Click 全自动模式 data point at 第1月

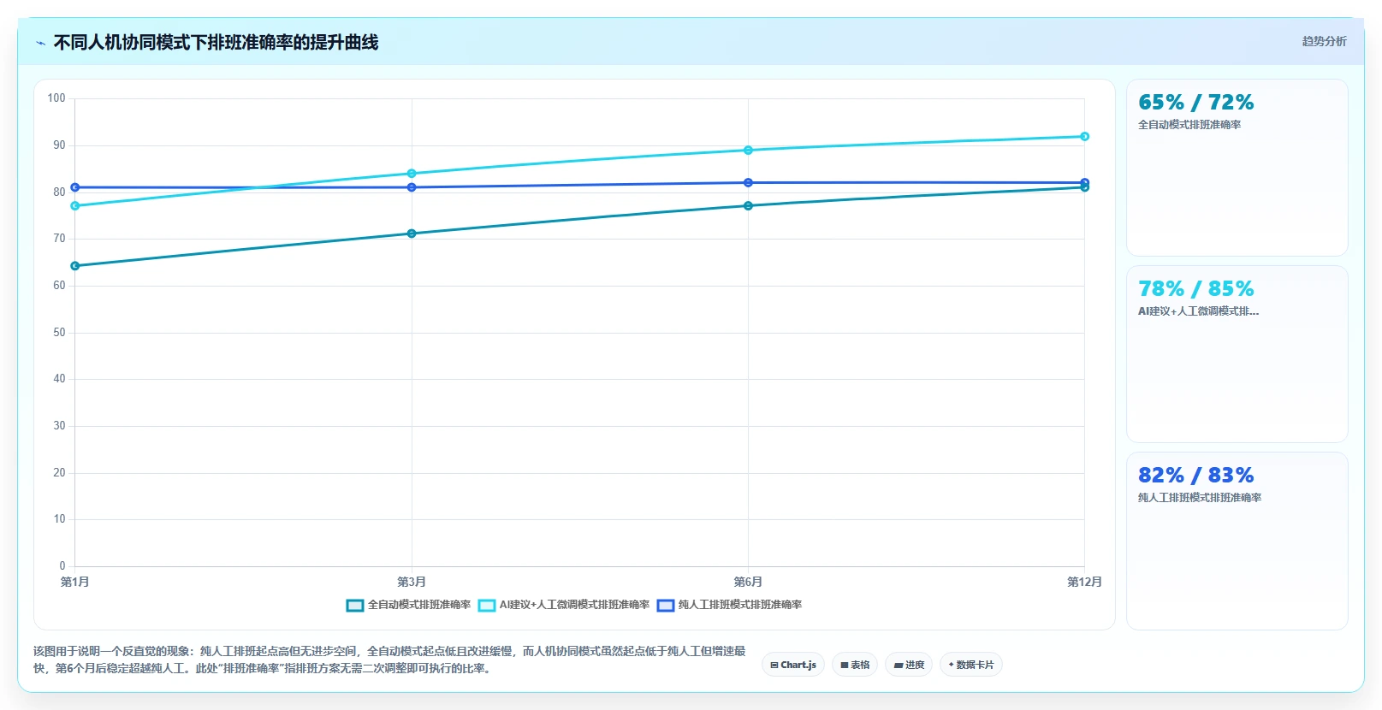pos(75,266)
